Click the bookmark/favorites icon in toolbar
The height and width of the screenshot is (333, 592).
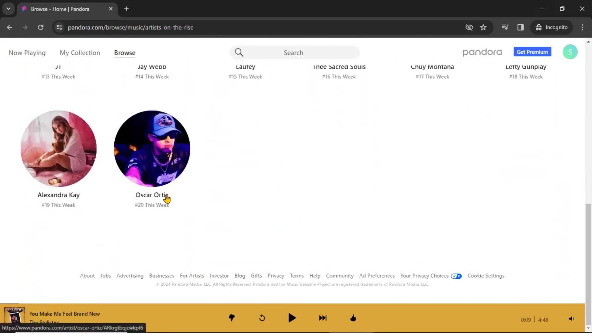(483, 27)
